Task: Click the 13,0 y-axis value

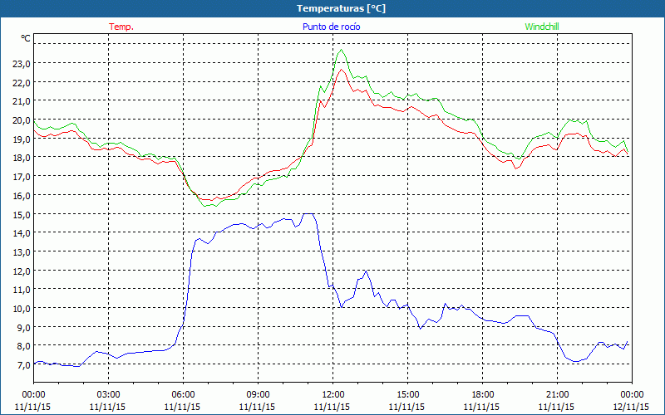Action: [x=22, y=252]
